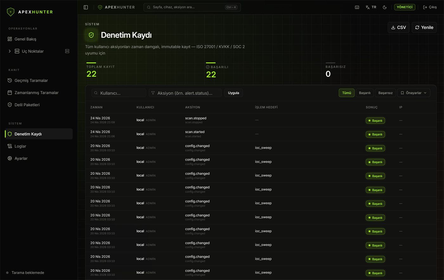The image size is (444, 280).
Task: Click timestamp '24 Nis 2026 21:09'
Action: (102, 123)
